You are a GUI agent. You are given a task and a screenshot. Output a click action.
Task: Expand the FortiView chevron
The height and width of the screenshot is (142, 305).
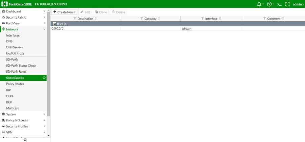tap(44, 23)
